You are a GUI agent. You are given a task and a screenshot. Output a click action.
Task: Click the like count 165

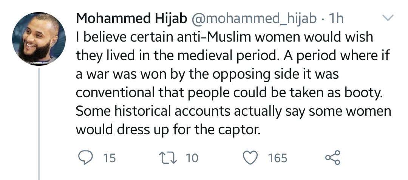277,158
